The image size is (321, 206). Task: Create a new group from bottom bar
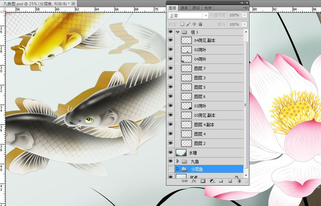(x=221, y=181)
